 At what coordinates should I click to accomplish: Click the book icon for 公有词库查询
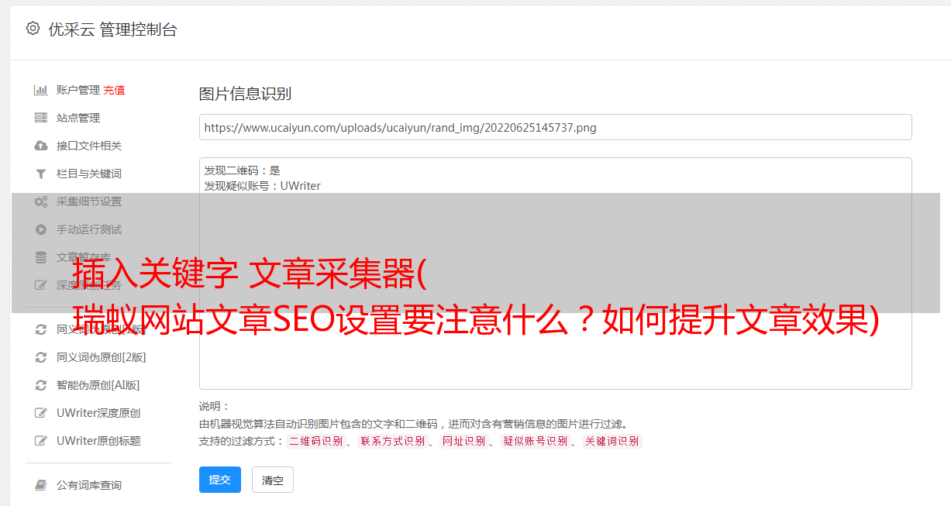point(41,485)
